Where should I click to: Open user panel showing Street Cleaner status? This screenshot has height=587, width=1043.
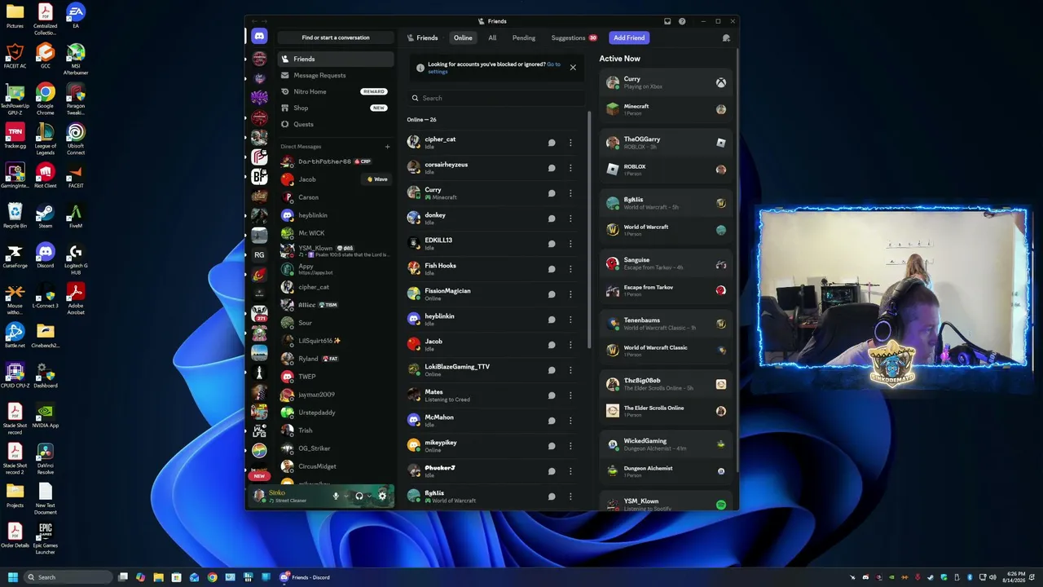click(289, 496)
